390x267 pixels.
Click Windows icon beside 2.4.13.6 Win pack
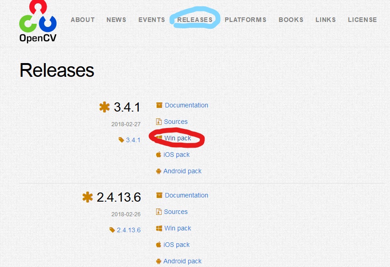(x=159, y=228)
